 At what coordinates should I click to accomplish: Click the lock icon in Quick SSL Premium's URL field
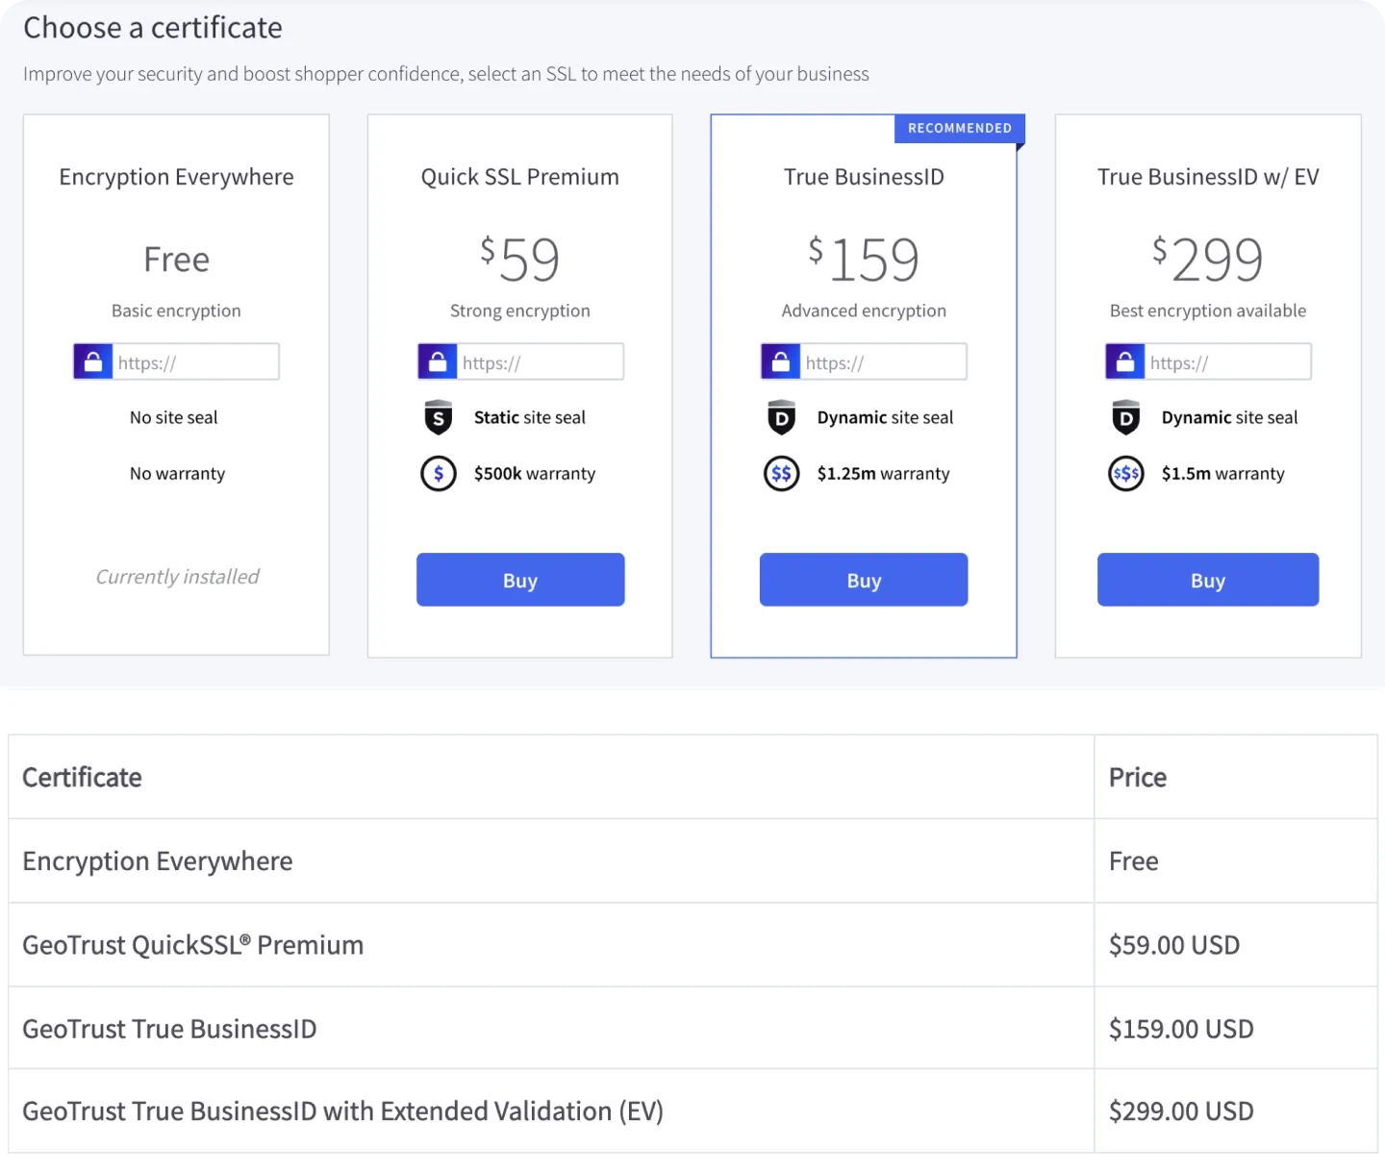(437, 361)
